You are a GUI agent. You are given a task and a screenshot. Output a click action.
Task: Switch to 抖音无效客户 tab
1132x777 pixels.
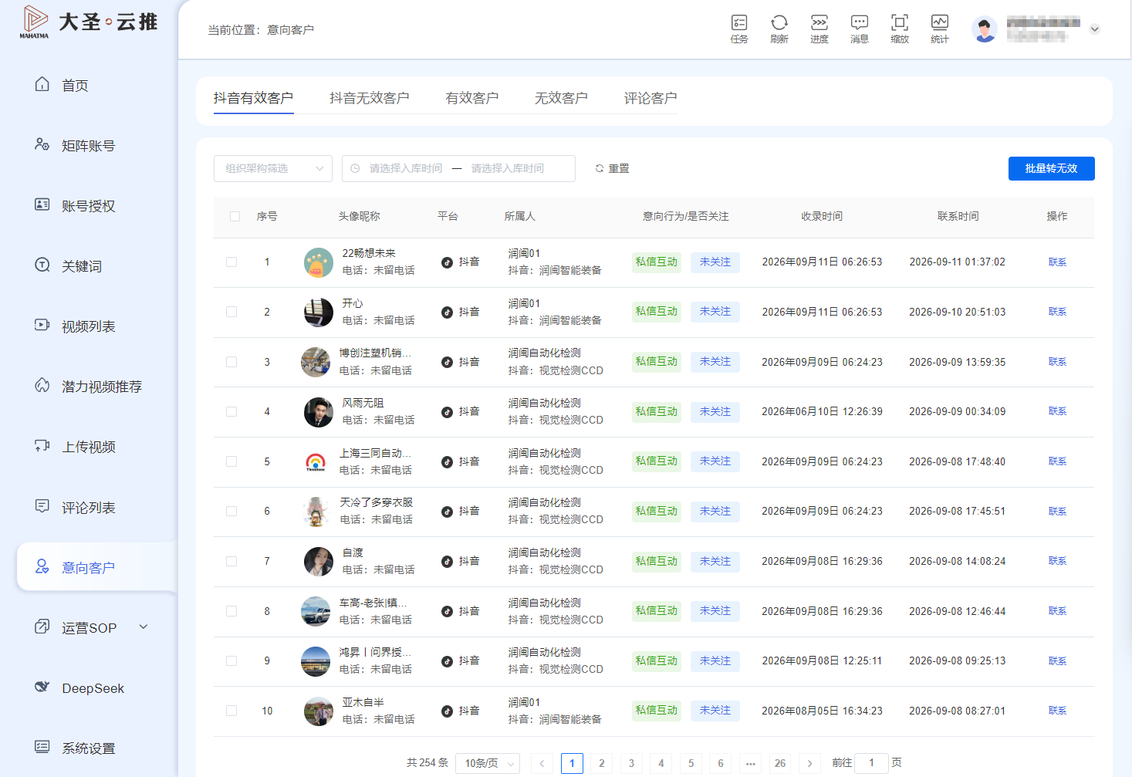pyautogui.click(x=369, y=98)
